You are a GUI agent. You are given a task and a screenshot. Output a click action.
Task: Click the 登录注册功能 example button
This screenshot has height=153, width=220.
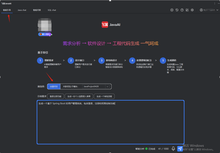56,96
